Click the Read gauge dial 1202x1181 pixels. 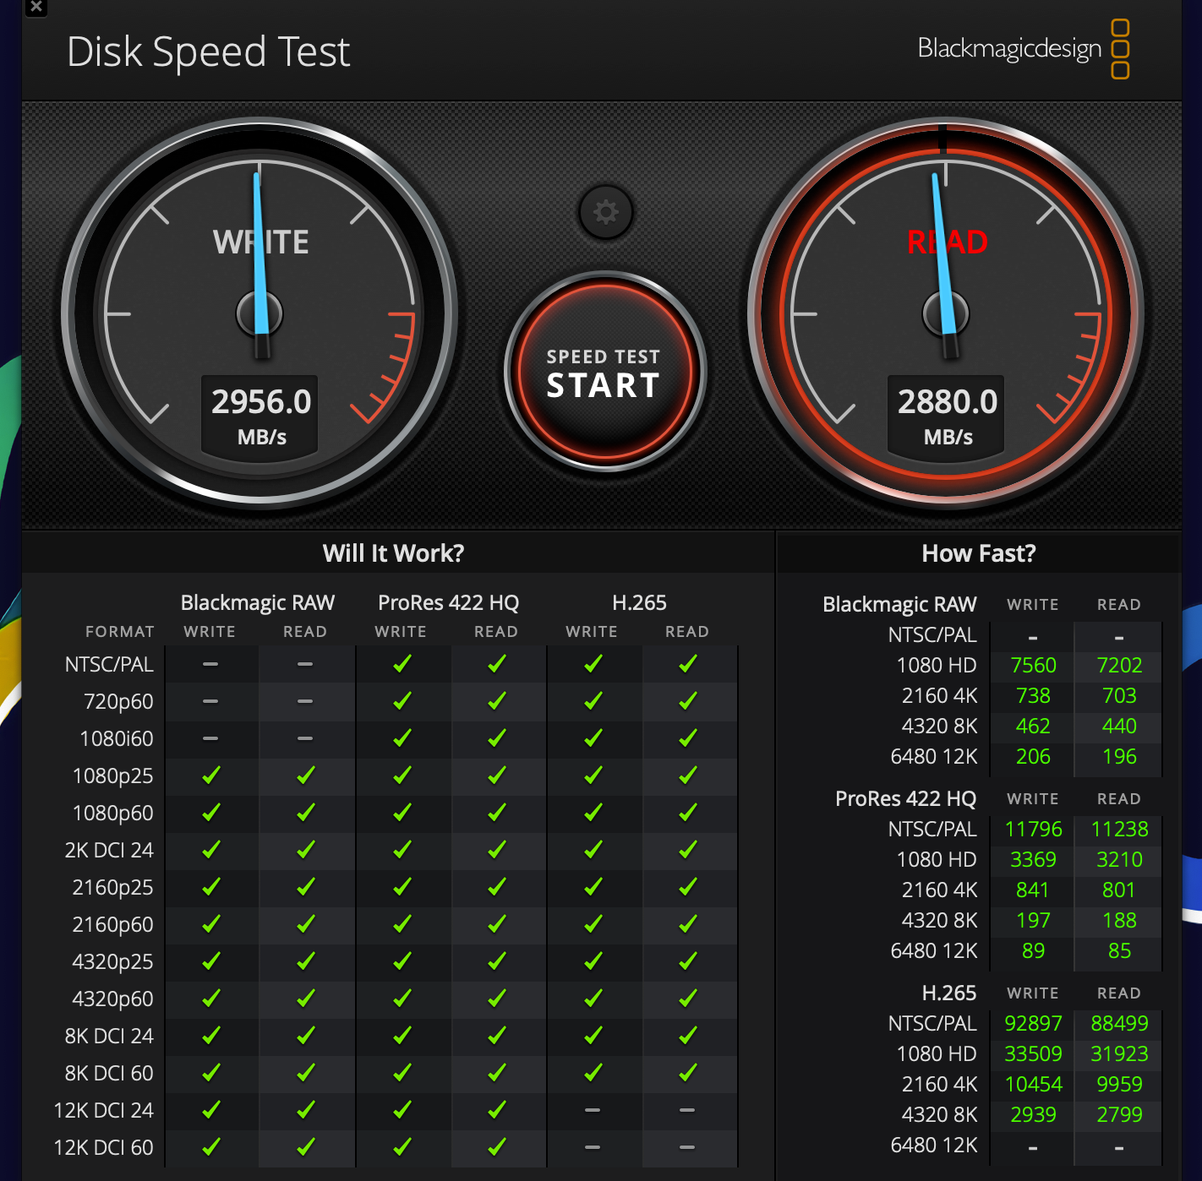click(x=945, y=313)
